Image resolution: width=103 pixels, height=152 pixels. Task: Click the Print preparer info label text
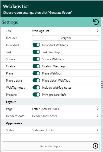click(54, 95)
